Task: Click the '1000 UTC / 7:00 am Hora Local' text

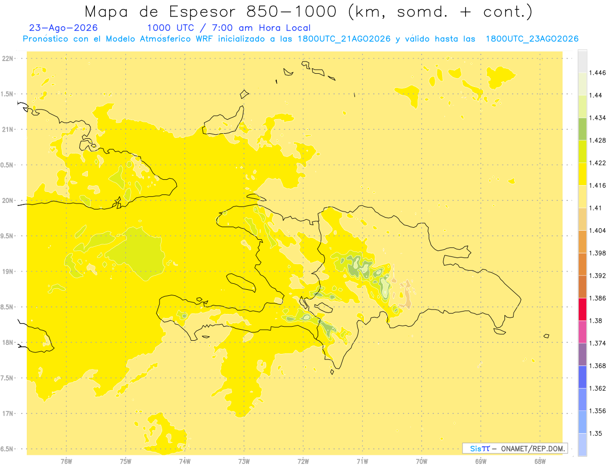Action: [x=229, y=28]
